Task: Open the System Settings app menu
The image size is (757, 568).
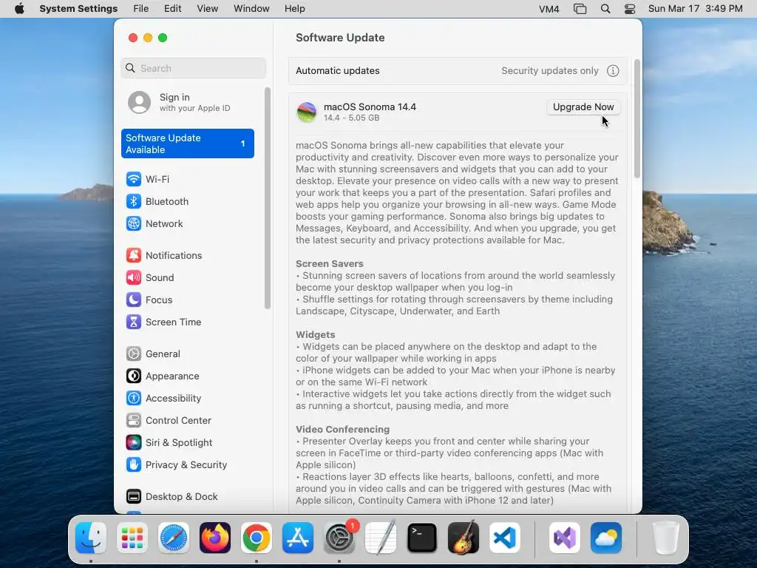Action: click(x=78, y=9)
